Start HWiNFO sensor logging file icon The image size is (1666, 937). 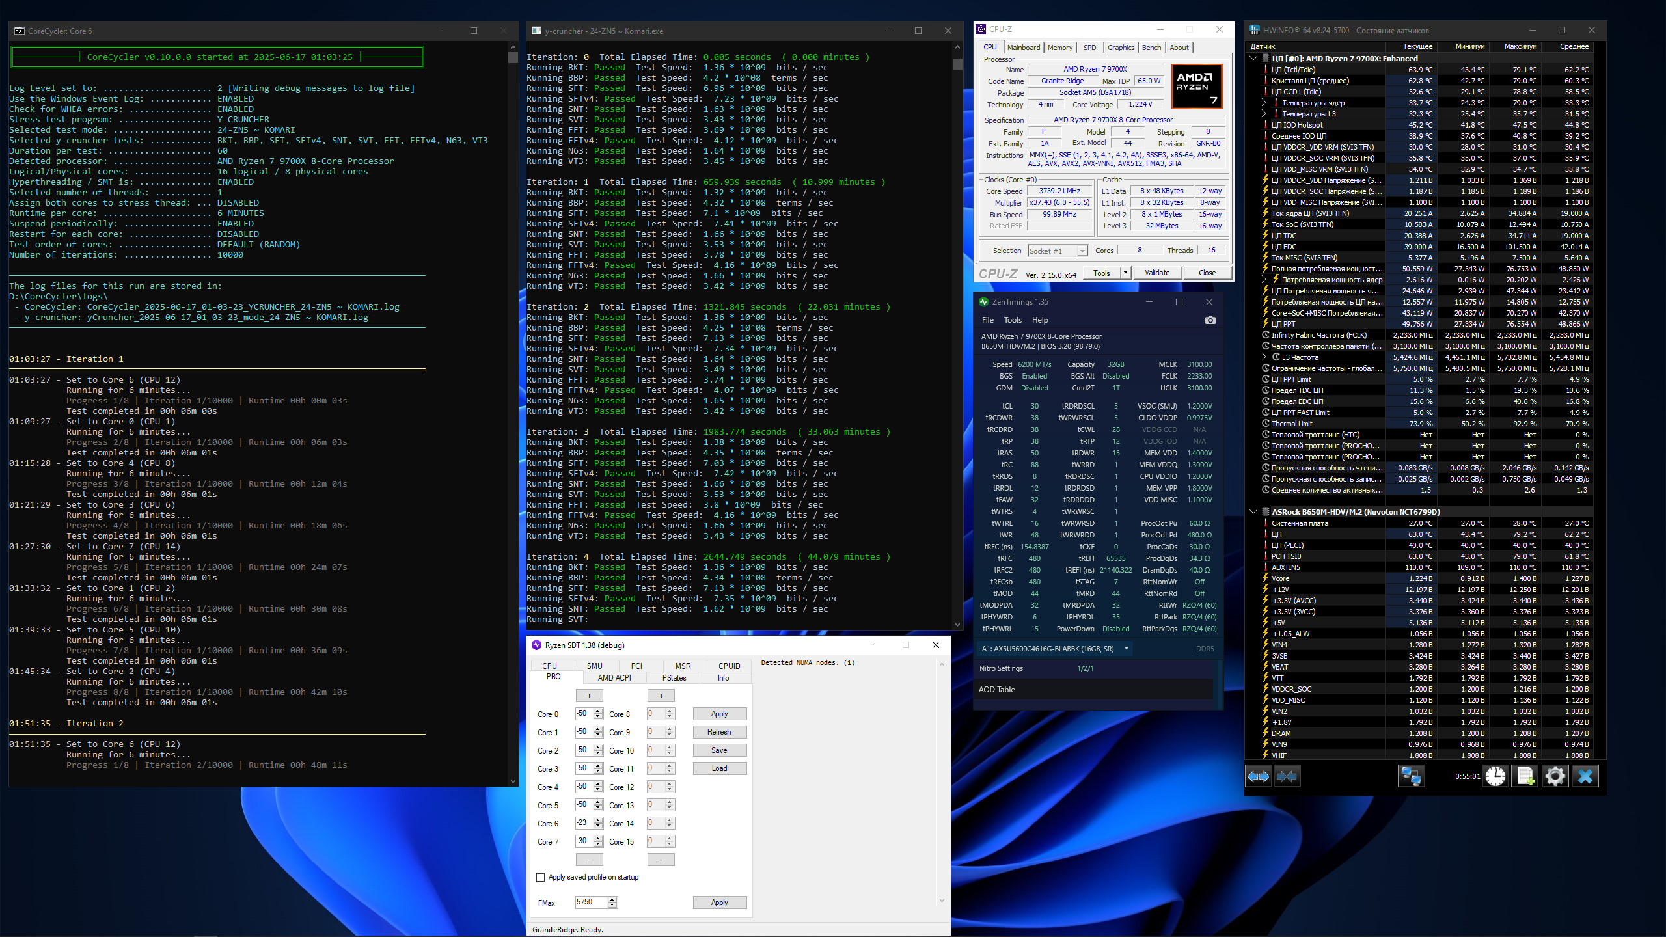coord(1525,776)
